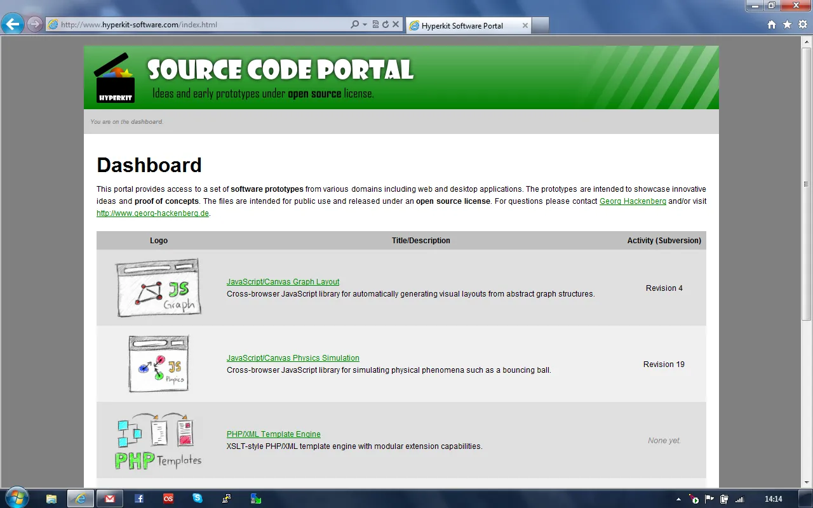Open the Skype taskbar icon
Image resolution: width=813 pixels, height=508 pixels.
198,498
